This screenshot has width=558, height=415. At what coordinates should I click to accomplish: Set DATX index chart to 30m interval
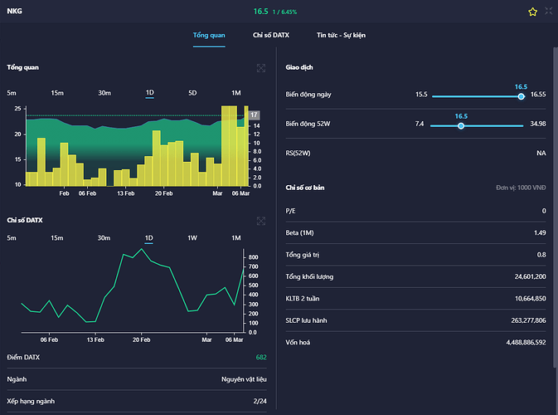[104, 238]
